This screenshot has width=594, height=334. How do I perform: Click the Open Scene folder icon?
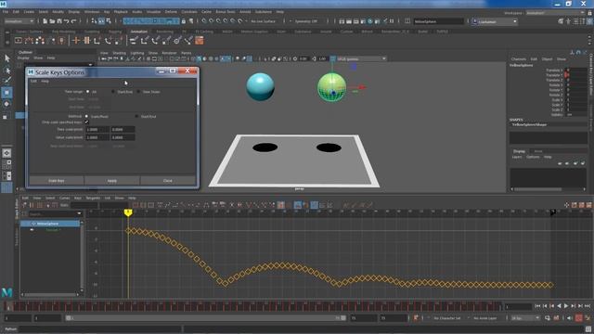[52, 21]
